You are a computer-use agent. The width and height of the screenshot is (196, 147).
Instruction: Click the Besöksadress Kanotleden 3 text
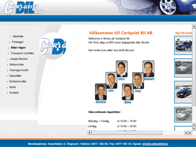pos(53,144)
